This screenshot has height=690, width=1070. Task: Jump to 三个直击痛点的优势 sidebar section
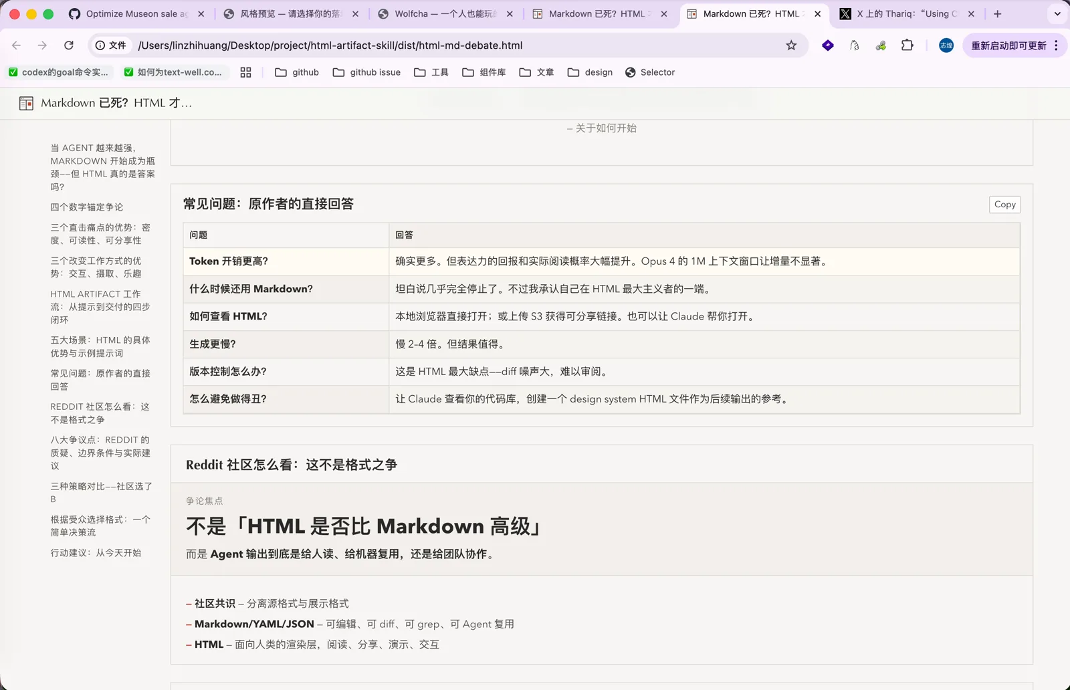(101, 234)
